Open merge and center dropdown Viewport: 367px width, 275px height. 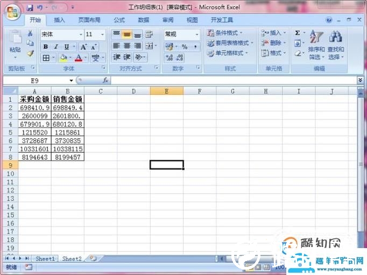tap(156, 46)
